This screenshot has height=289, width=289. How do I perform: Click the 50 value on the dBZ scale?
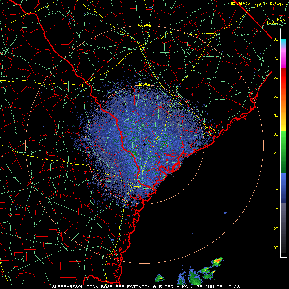pos(276,96)
